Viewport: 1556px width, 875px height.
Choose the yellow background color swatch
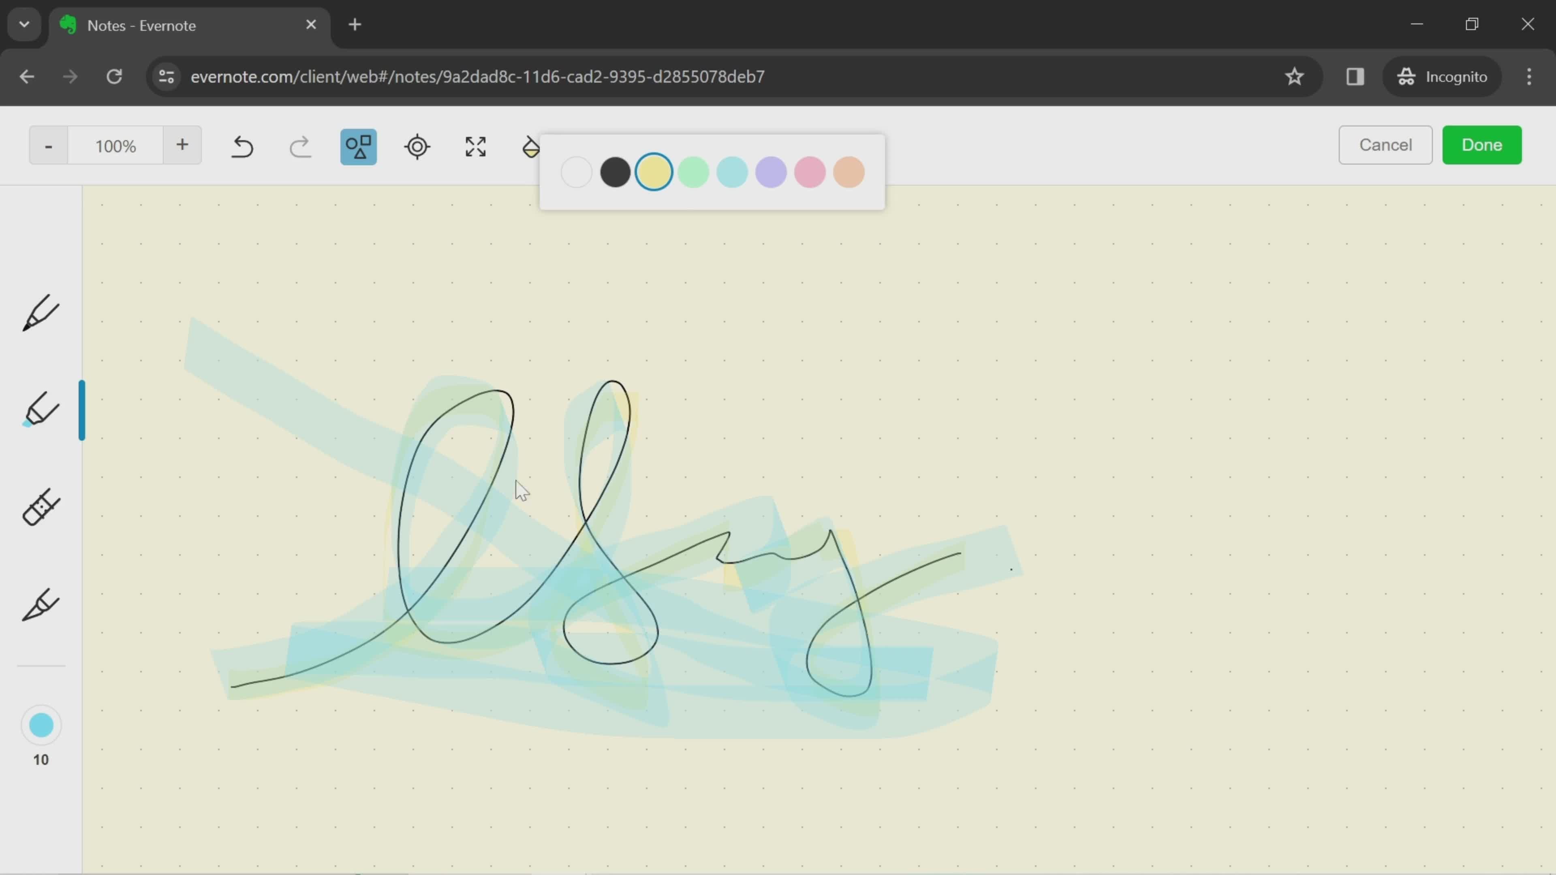coord(654,172)
